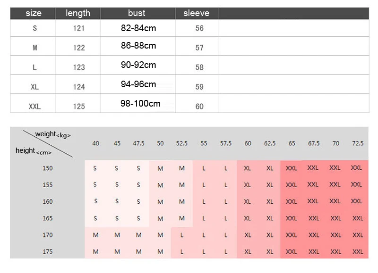Click length value 123 for size L

tap(79, 67)
